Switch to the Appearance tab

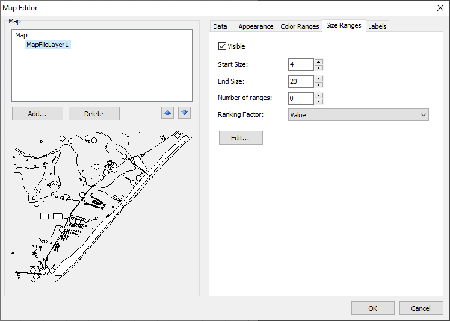(x=256, y=26)
